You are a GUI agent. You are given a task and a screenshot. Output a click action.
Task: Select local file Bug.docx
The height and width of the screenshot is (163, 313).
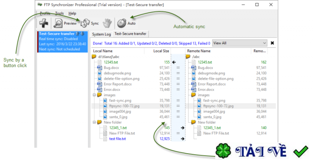click(x=111, y=68)
